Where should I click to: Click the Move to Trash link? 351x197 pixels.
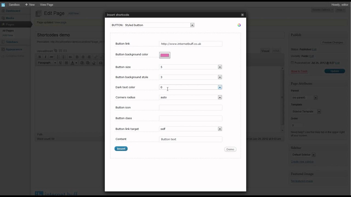pos(299,71)
